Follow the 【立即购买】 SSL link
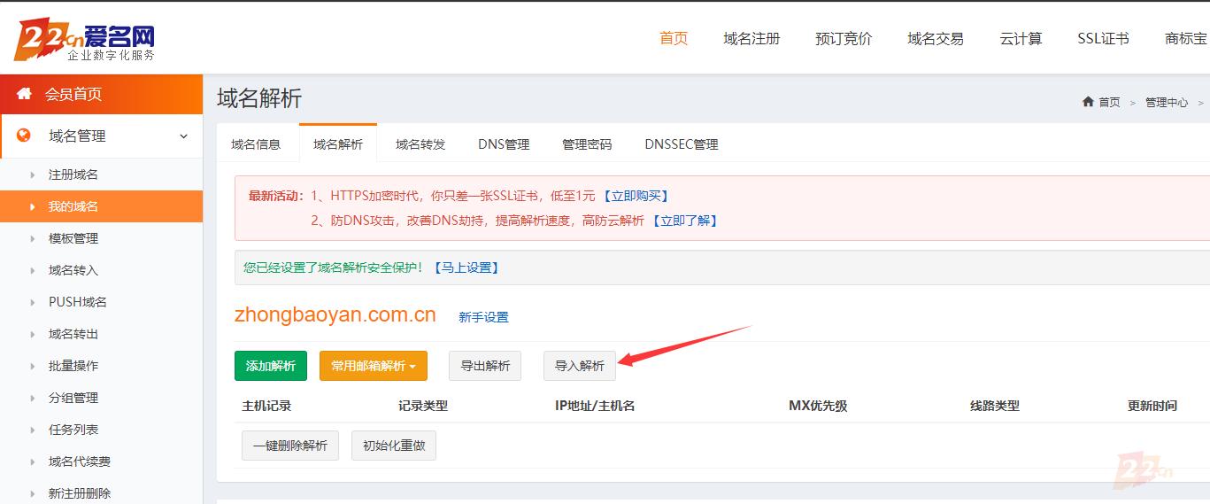This screenshot has width=1210, height=504. point(636,196)
